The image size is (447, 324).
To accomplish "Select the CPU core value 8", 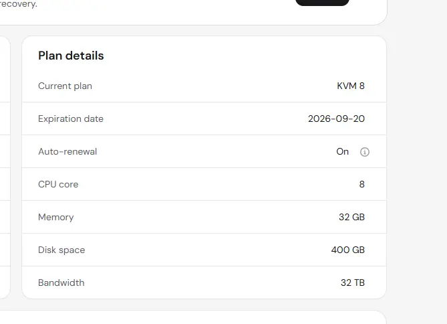I will pos(361,185).
